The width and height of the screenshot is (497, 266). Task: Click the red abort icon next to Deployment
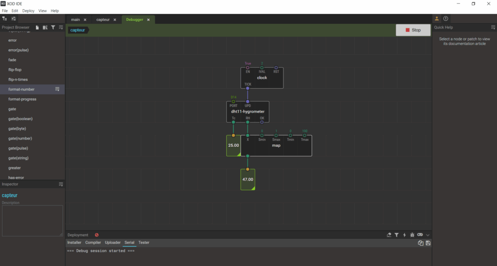(x=97, y=235)
